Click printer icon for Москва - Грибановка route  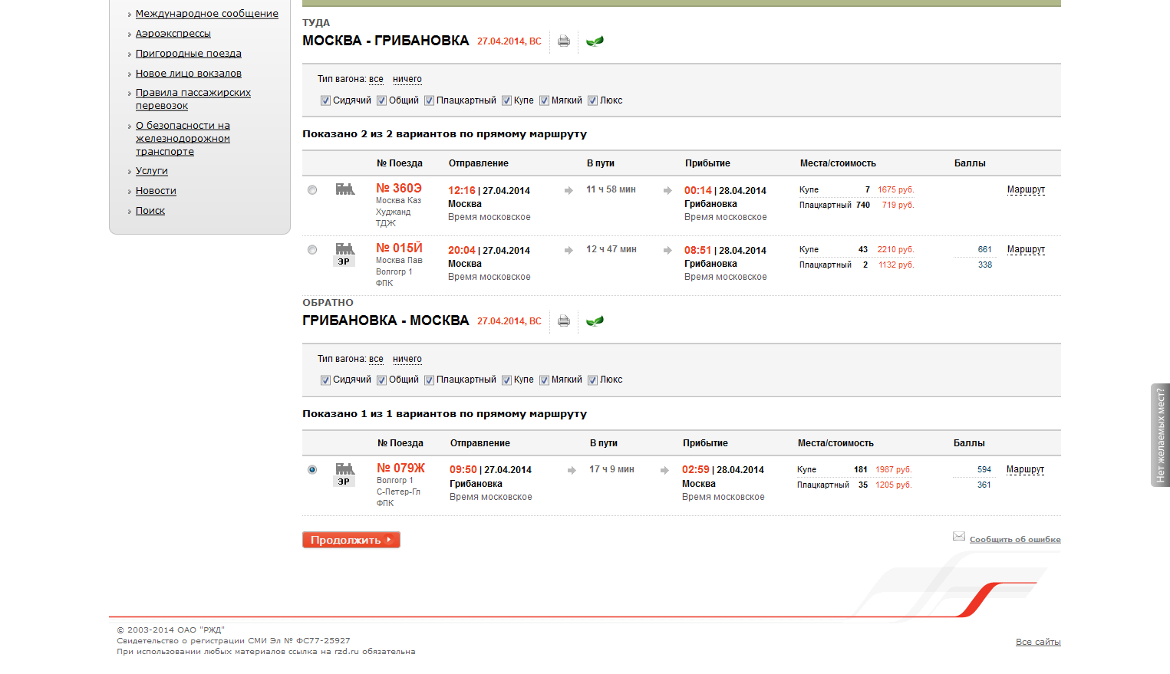(x=564, y=41)
